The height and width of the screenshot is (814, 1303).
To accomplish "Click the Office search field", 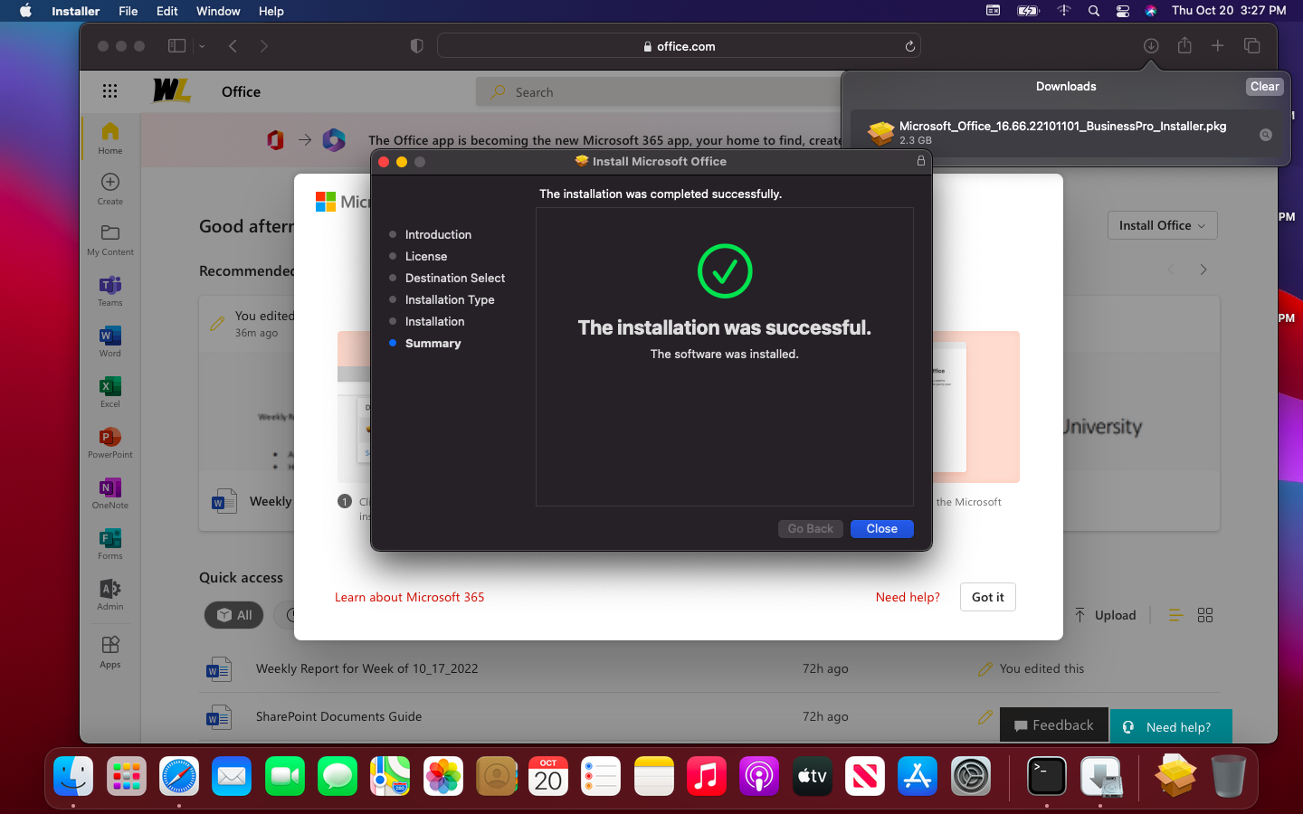I will pos(661,92).
